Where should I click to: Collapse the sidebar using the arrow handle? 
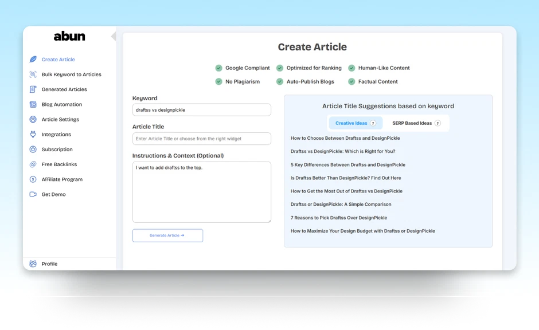coord(114,37)
